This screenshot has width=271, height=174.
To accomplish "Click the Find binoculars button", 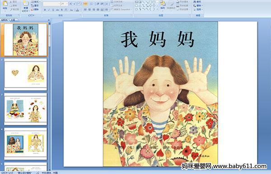I will [197, 2].
